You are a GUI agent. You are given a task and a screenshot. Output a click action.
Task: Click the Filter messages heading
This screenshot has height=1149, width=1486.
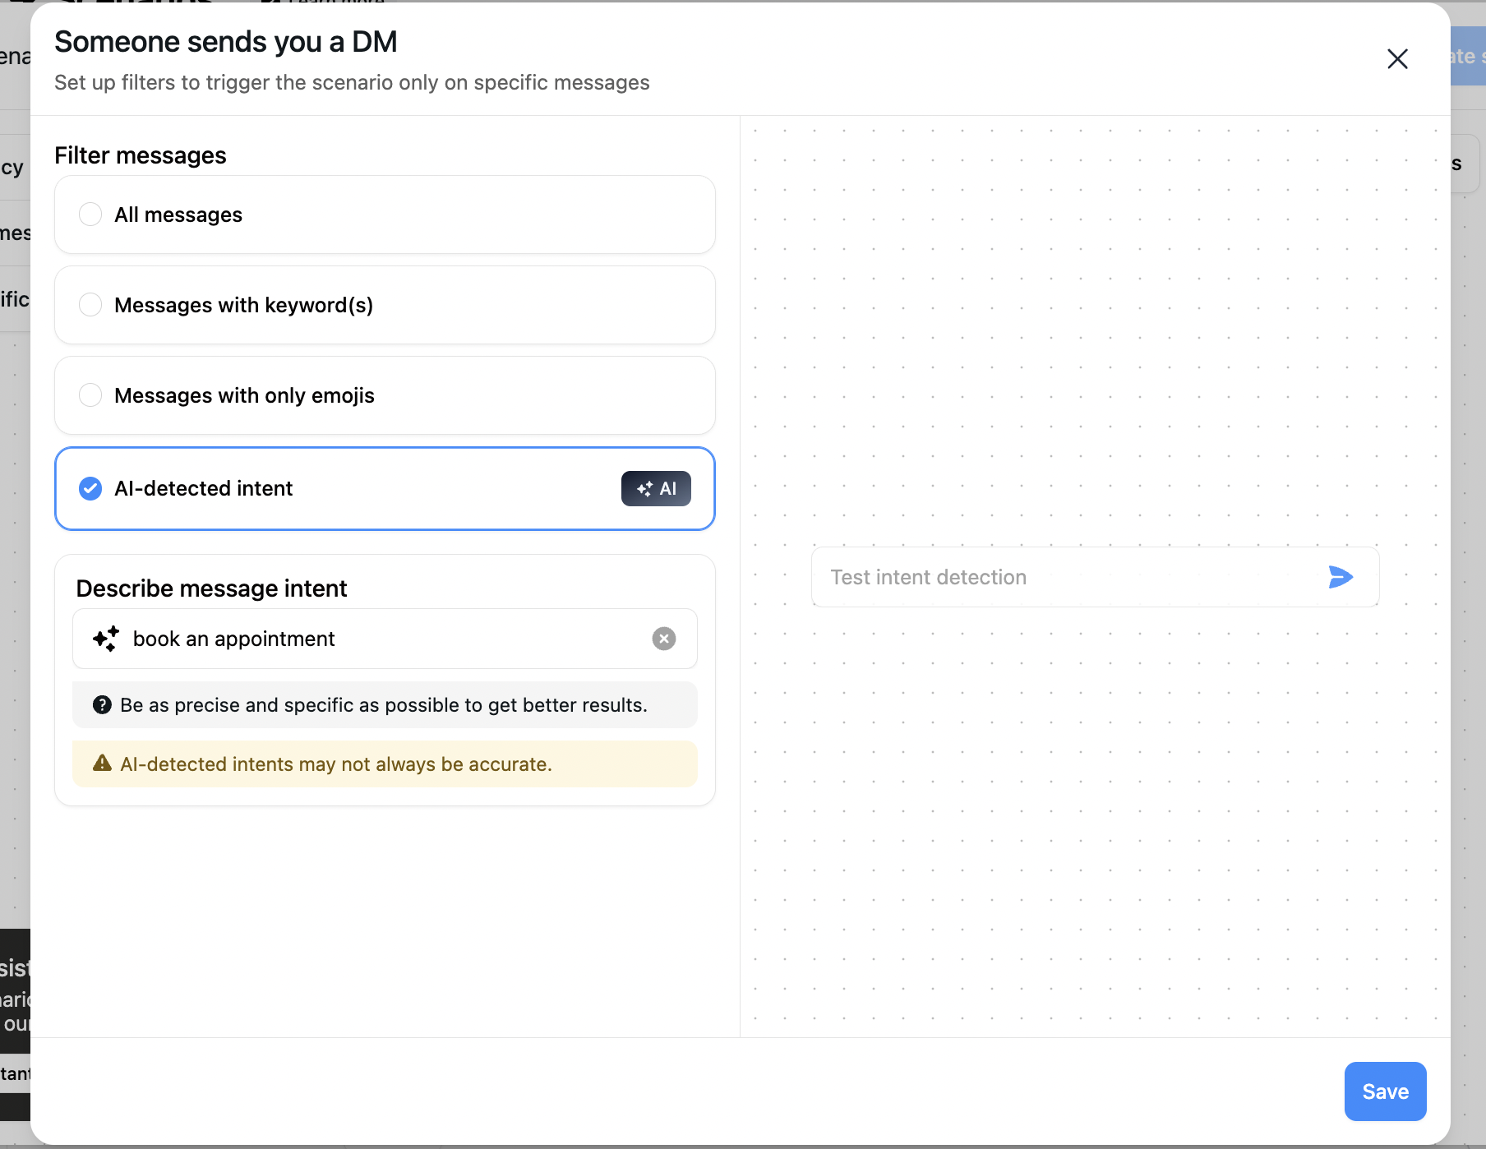(141, 155)
